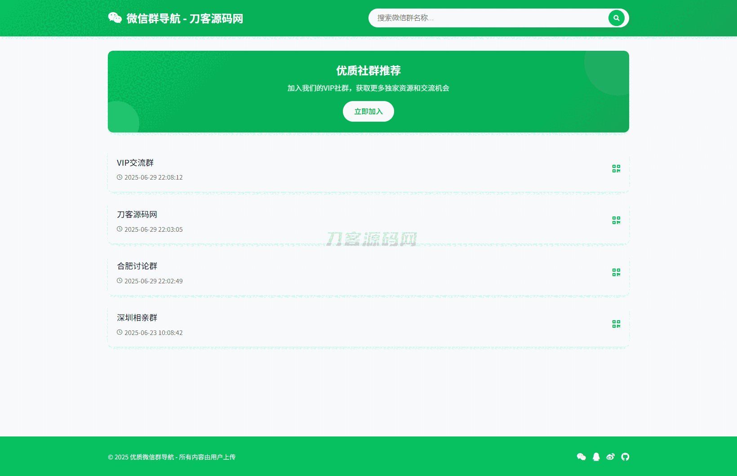Click the WeChat logo icon in header

click(x=115, y=18)
